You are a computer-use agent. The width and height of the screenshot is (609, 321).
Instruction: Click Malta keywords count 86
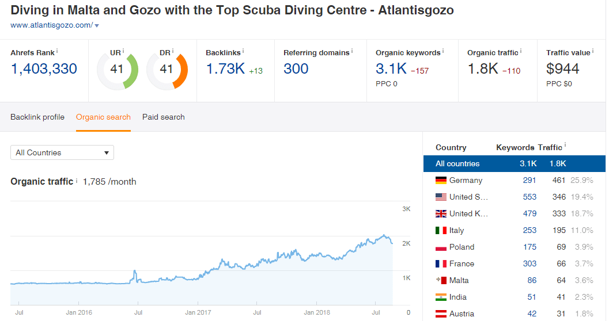click(532, 280)
